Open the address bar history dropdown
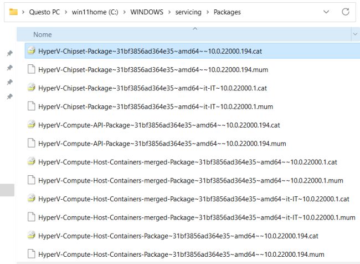Viewport: 360px width, 264px height. pyautogui.click(x=326, y=12)
